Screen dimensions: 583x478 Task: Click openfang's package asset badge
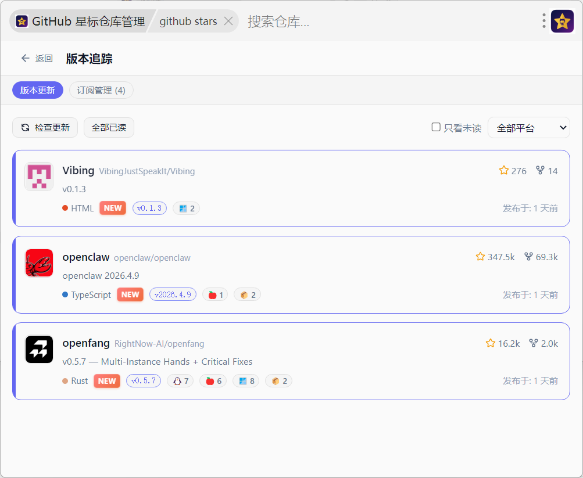(x=279, y=381)
